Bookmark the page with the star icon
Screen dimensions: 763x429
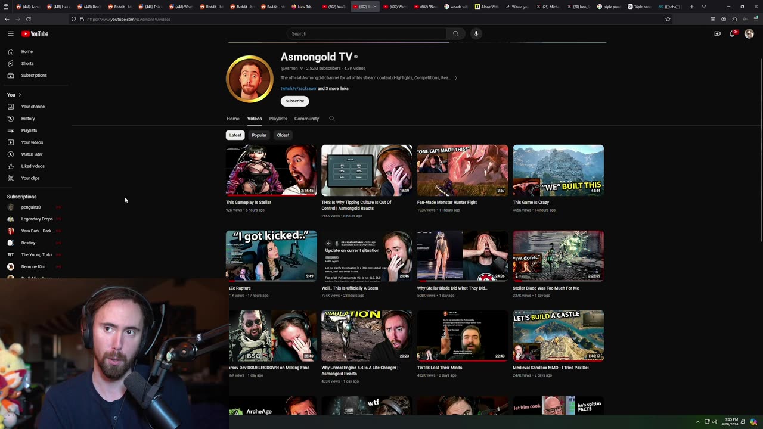pyautogui.click(x=668, y=19)
